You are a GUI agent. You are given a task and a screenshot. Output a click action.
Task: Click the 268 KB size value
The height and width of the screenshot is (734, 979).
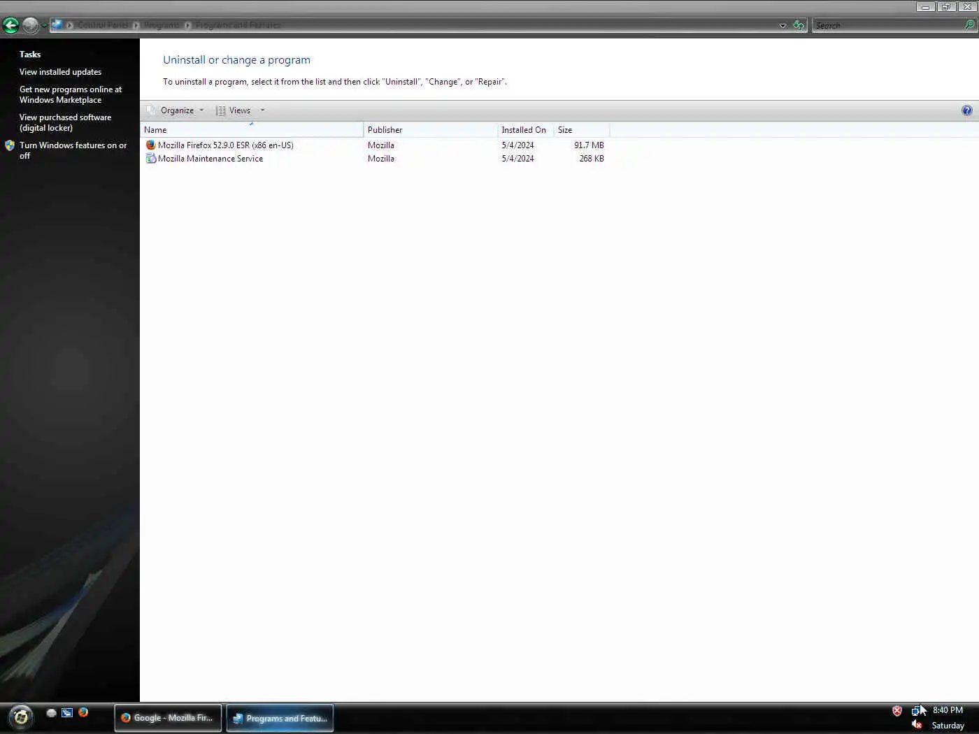click(x=592, y=159)
